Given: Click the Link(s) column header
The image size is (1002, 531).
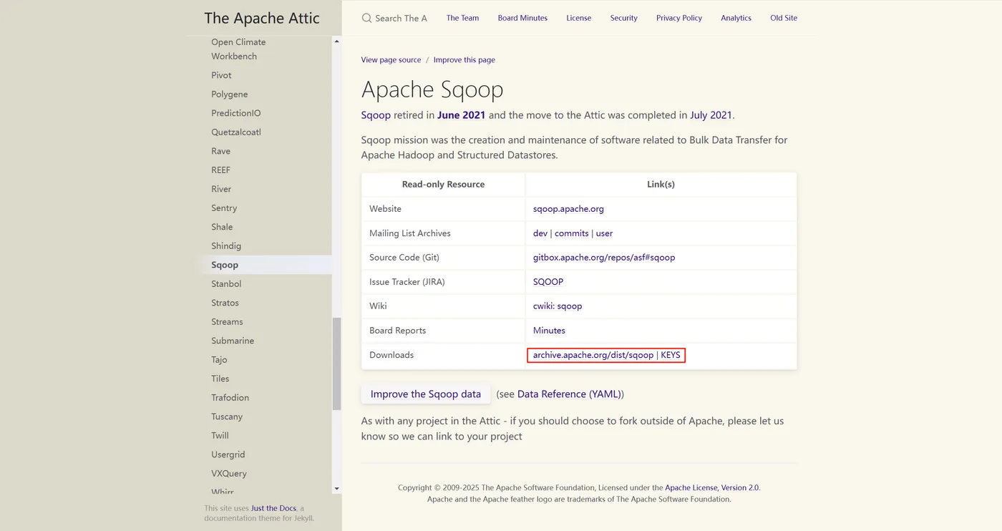Looking at the screenshot, I should point(661,185).
